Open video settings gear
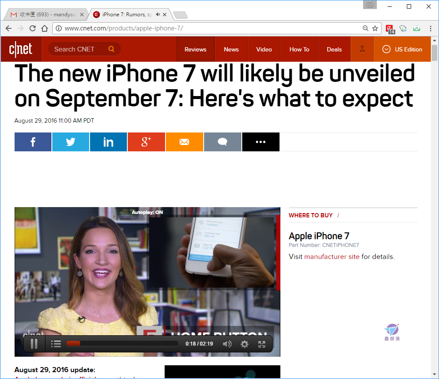 (x=244, y=344)
